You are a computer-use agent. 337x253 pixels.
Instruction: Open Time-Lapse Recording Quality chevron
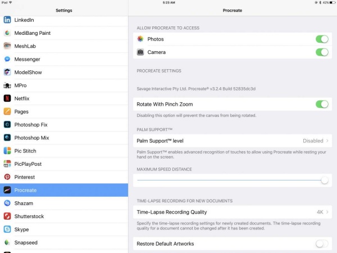coord(327,212)
